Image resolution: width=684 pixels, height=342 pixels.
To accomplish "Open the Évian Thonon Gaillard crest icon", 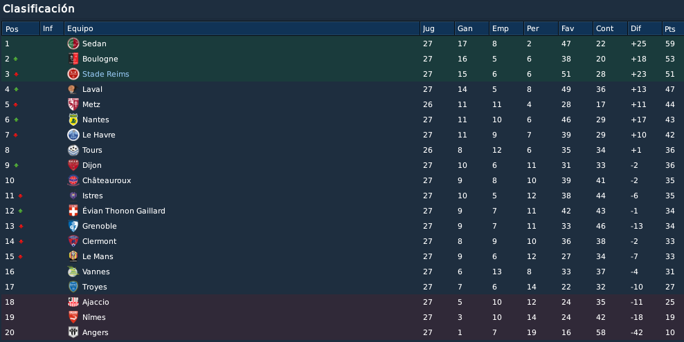I will point(73,211).
